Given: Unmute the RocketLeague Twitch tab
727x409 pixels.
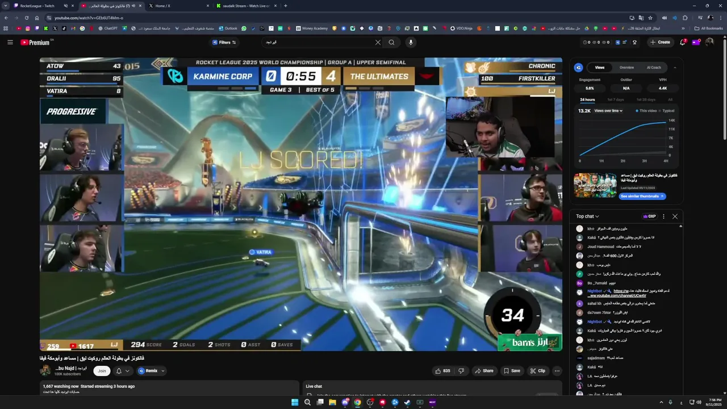Looking at the screenshot, I should pyautogui.click(x=66, y=6).
